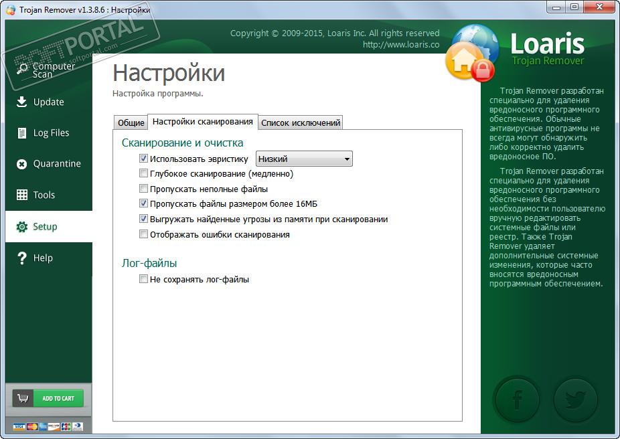The image size is (620, 439).
Task: Click the Quarantine circled-X icon
Action: (x=21, y=164)
